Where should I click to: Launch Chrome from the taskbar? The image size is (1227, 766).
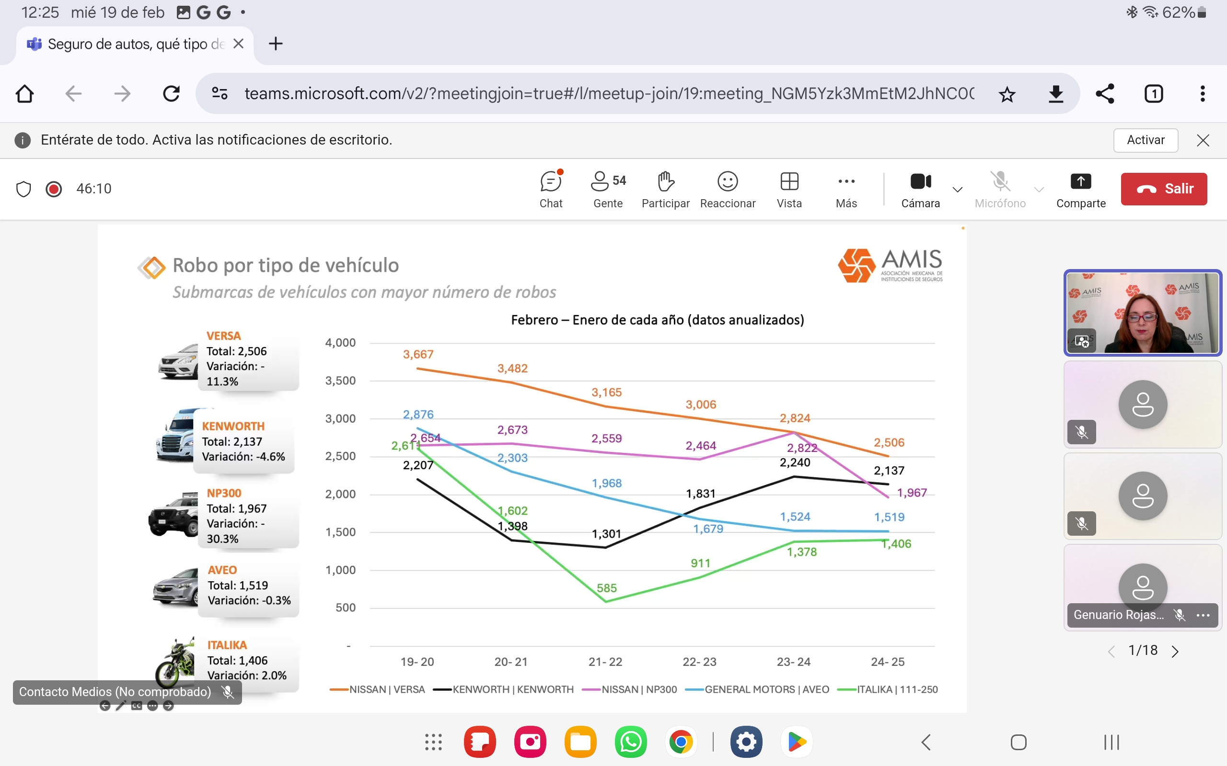681,742
